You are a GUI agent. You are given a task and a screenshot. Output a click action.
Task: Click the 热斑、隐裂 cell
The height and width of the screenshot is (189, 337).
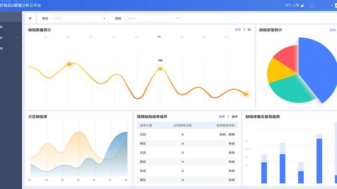[227, 134]
